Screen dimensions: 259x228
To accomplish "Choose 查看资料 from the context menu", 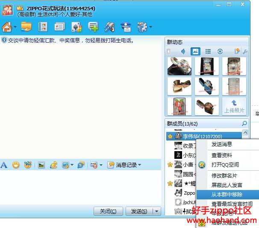I will [222, 155].
